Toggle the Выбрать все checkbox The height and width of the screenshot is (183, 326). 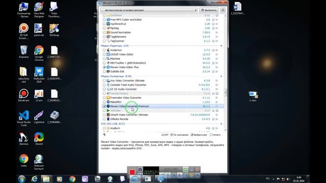[192, 135]
